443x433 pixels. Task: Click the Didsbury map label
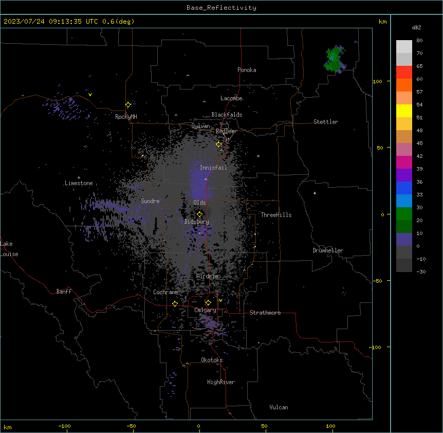point(197,222)
